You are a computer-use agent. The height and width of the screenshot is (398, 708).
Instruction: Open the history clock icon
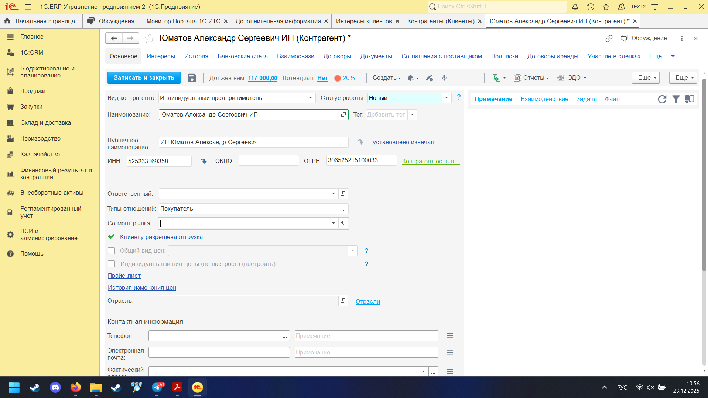tap(591, 7)
